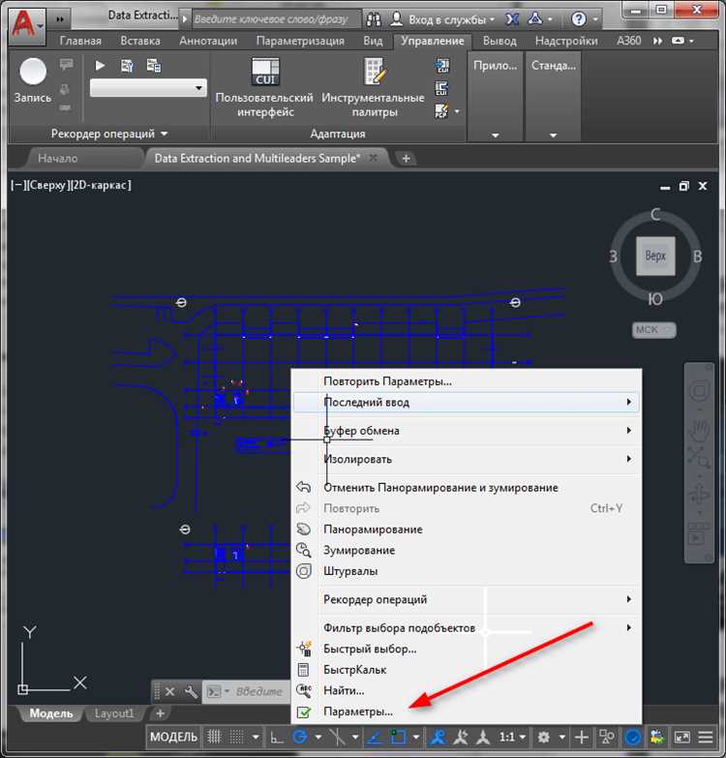This screenshot has width=726, height=758.
Task: Click the annotation scale sync icon
Action: (x=483, y=737)
